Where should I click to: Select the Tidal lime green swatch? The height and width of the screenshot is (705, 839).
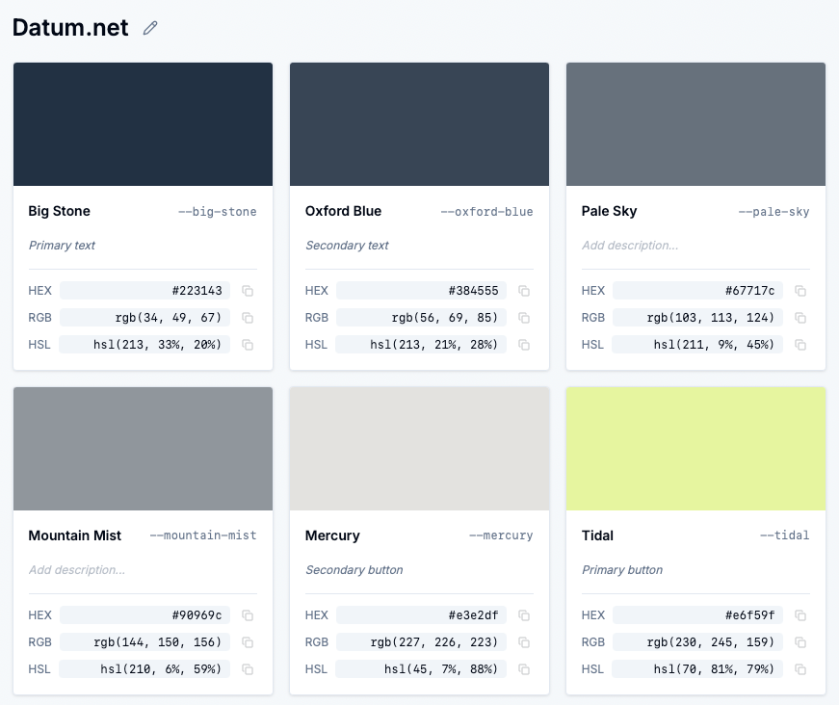point(695,449)
